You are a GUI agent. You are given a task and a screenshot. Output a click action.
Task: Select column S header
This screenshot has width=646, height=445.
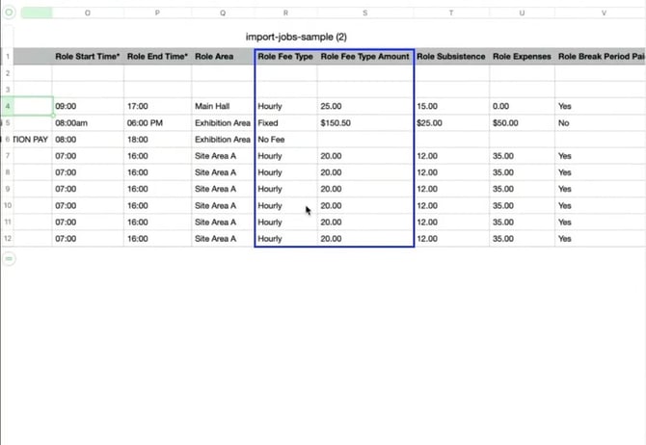(365, 13)
